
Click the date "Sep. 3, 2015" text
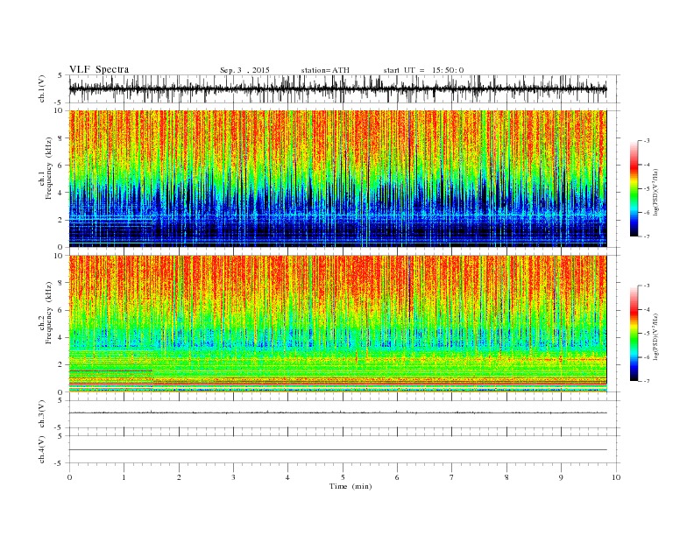[x=244, y=70]
